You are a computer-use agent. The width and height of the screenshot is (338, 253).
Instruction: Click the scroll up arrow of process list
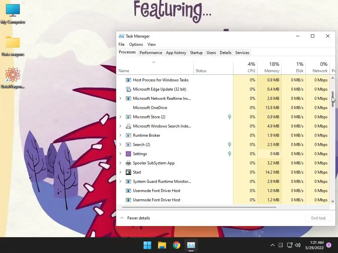click(x=333, y=78)
